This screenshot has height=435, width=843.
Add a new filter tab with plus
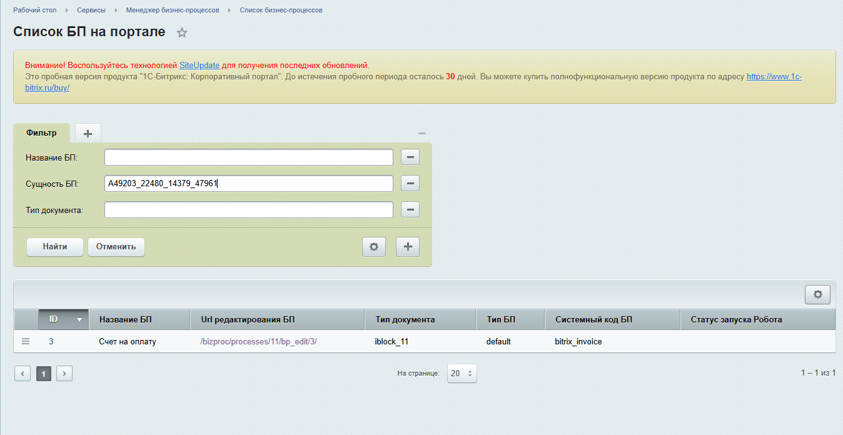(x=88, y=133)
